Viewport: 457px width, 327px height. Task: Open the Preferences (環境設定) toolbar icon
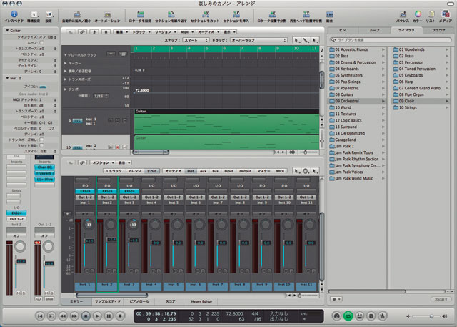[34, 14]
